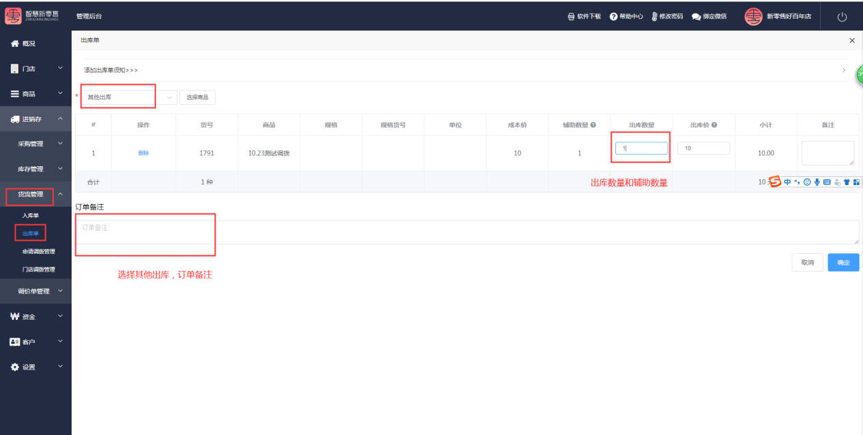Click the 设置 gear icon
Viewport: 863px width, 435px height.
(14, 367)
